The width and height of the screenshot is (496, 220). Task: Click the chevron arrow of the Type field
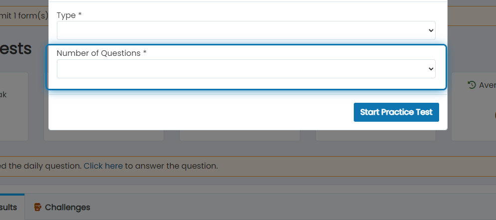tap(431, 30)
